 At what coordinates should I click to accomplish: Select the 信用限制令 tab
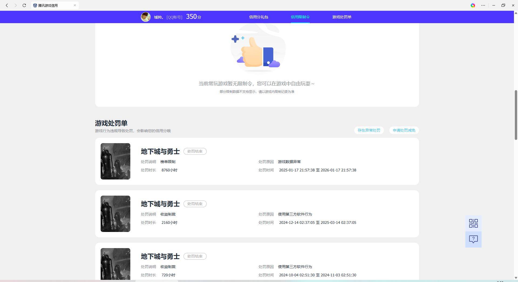pyautogui.click(x=300, y=17)
